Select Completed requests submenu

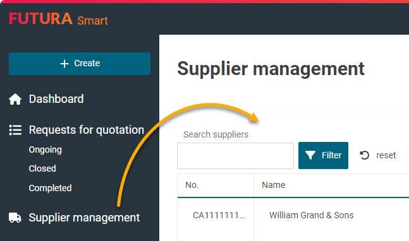point(51,188)
